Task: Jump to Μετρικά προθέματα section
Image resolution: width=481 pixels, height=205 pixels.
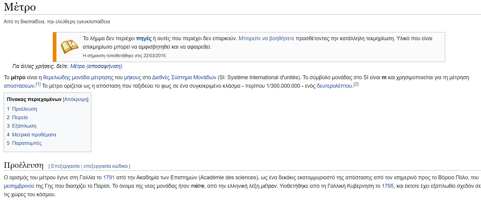Action: pos(34,135)
